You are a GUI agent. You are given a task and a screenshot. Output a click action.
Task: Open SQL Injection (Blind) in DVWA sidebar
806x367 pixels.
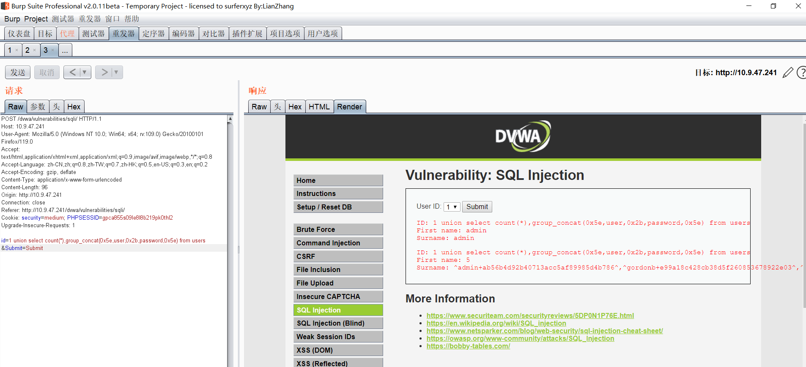pos(338,323)
